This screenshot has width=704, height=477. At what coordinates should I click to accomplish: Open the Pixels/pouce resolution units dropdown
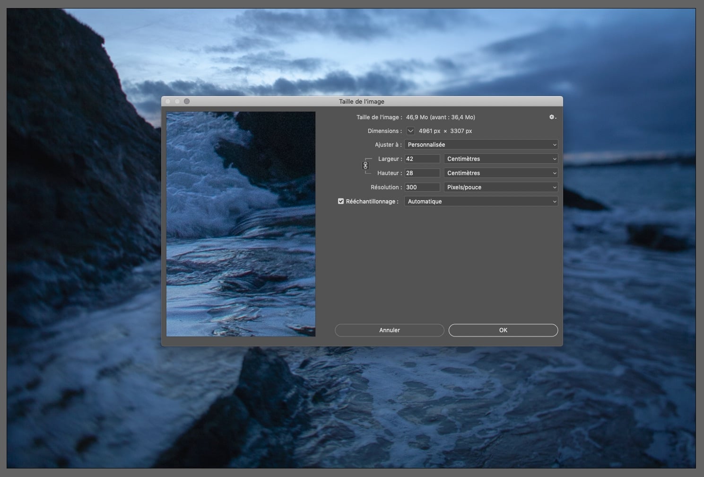pyautogui.click(x=501, y=187)
